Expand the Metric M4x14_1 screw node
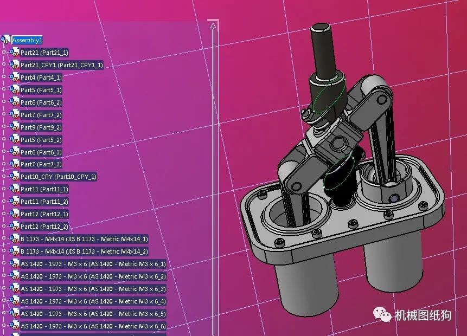Image resolution: width=467 pixels, height=336 pixels. click(4, 238)
